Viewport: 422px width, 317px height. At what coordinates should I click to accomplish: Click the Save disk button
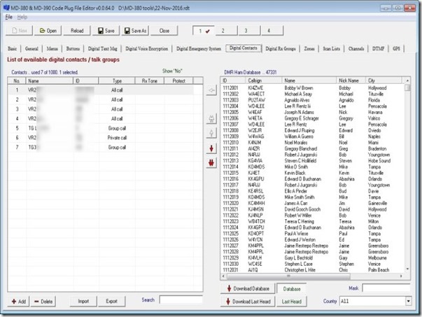(x=106, y=31)
